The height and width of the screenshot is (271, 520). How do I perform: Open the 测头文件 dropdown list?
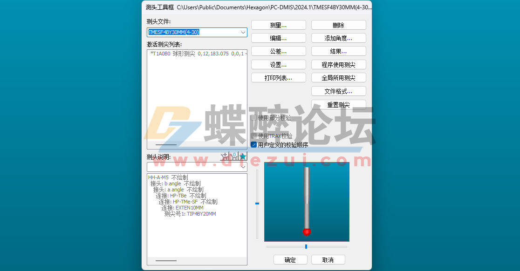coord(244,32)
